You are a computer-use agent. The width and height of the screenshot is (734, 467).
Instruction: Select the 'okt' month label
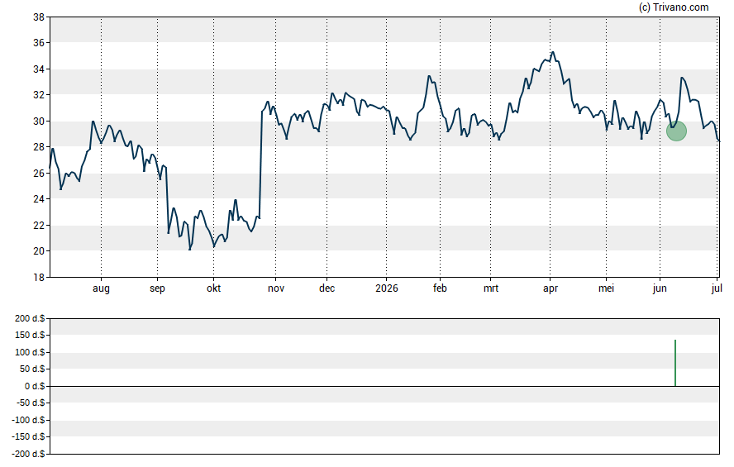tap(213, 288)
